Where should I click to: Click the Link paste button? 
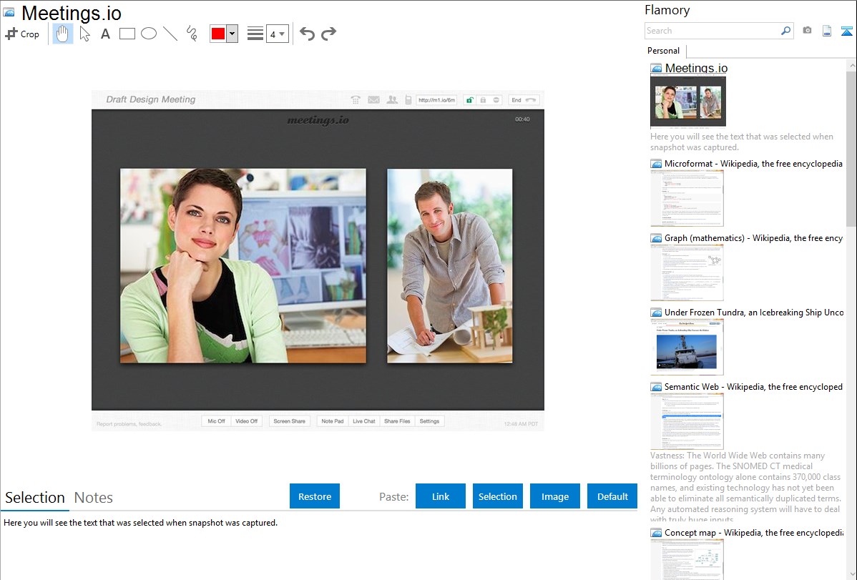coord(441,496)
